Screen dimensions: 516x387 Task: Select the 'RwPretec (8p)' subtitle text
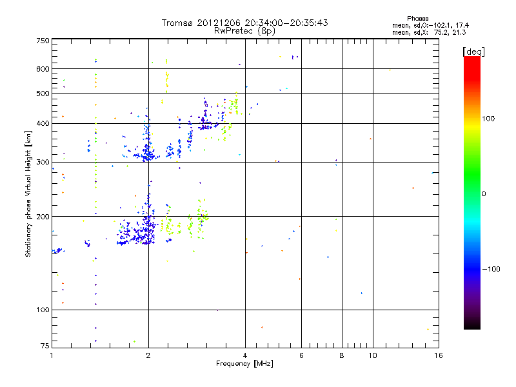244,31
